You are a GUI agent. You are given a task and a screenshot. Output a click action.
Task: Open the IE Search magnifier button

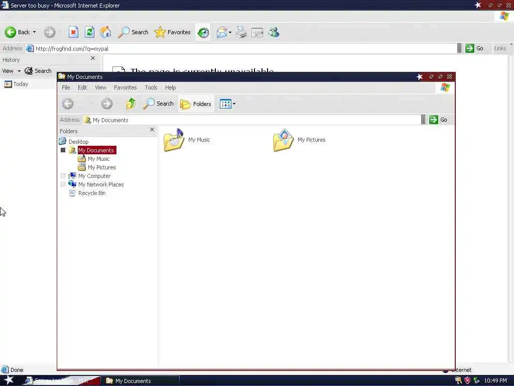[x=133, y=32]
